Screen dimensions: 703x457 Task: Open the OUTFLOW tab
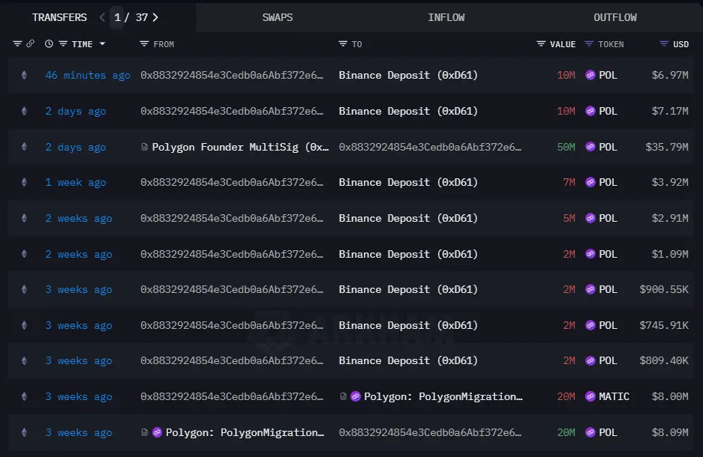point(615,17)
